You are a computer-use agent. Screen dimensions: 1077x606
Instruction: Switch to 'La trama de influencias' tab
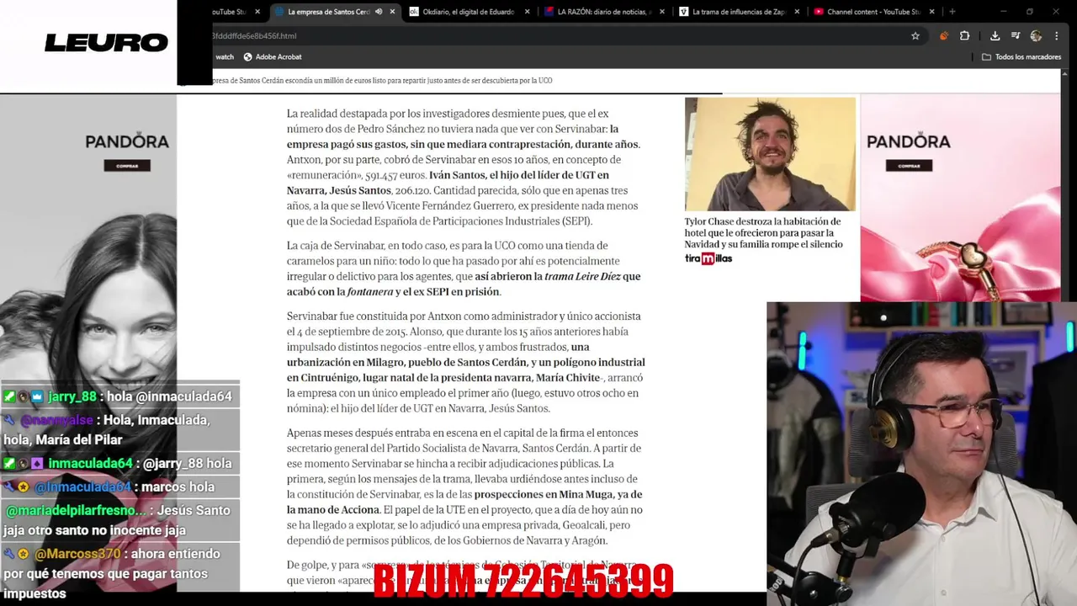point(739,12)
